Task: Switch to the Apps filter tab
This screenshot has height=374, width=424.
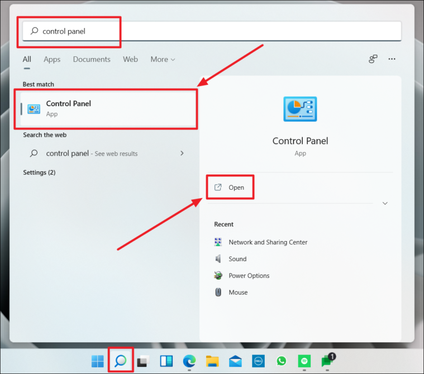Action: (52, 60)
